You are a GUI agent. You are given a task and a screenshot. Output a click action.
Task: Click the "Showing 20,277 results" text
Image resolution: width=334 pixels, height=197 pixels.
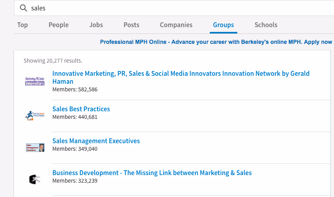coord(53,61)
